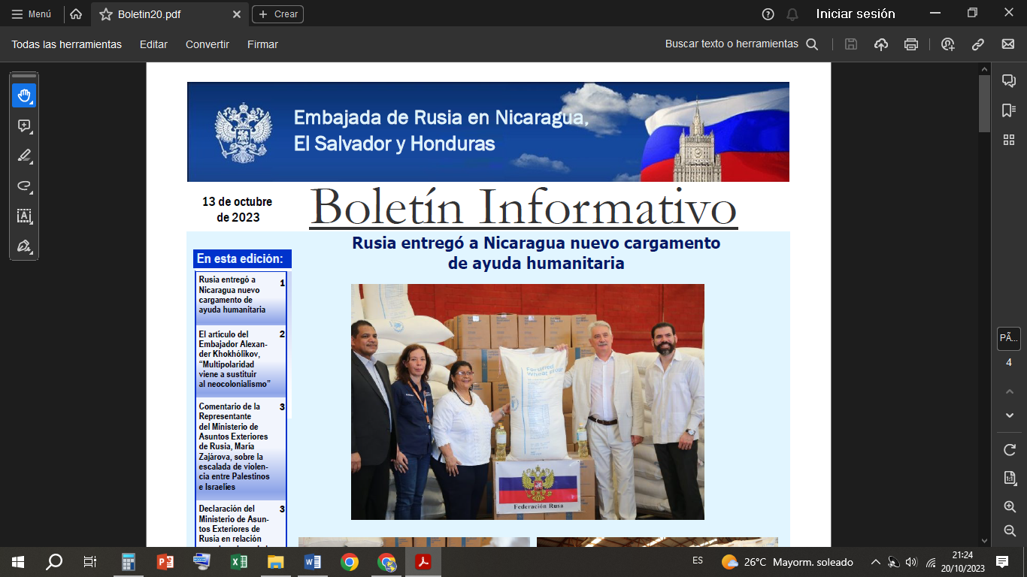Click the humanitarian aid group photo
The width and height of the screenshot is (1027, 577).
pos(527,402)
